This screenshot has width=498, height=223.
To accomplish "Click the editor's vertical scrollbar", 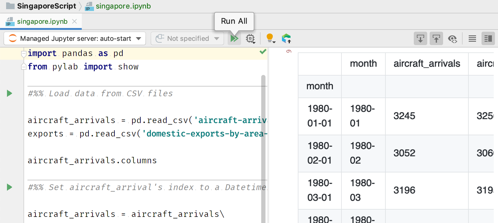I will pyautogui.click(x=263, y=146).
